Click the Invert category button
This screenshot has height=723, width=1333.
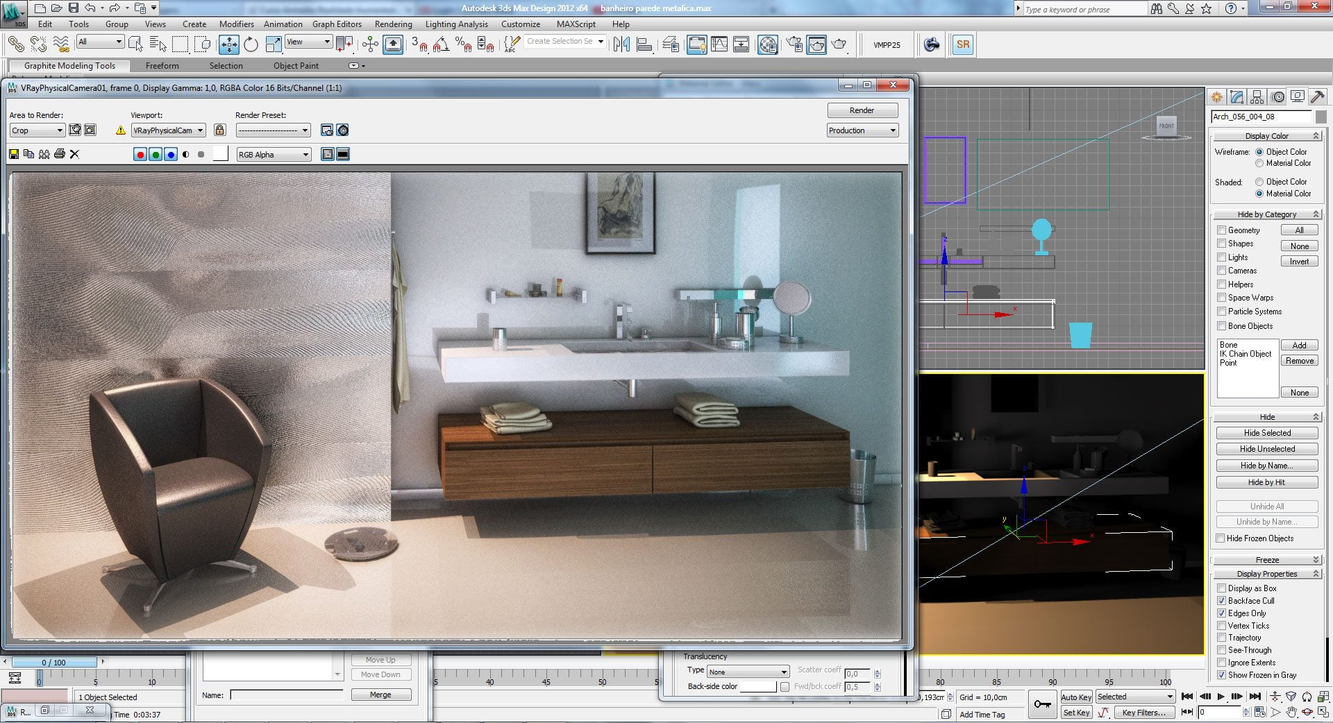click(x=1300, y=262)
